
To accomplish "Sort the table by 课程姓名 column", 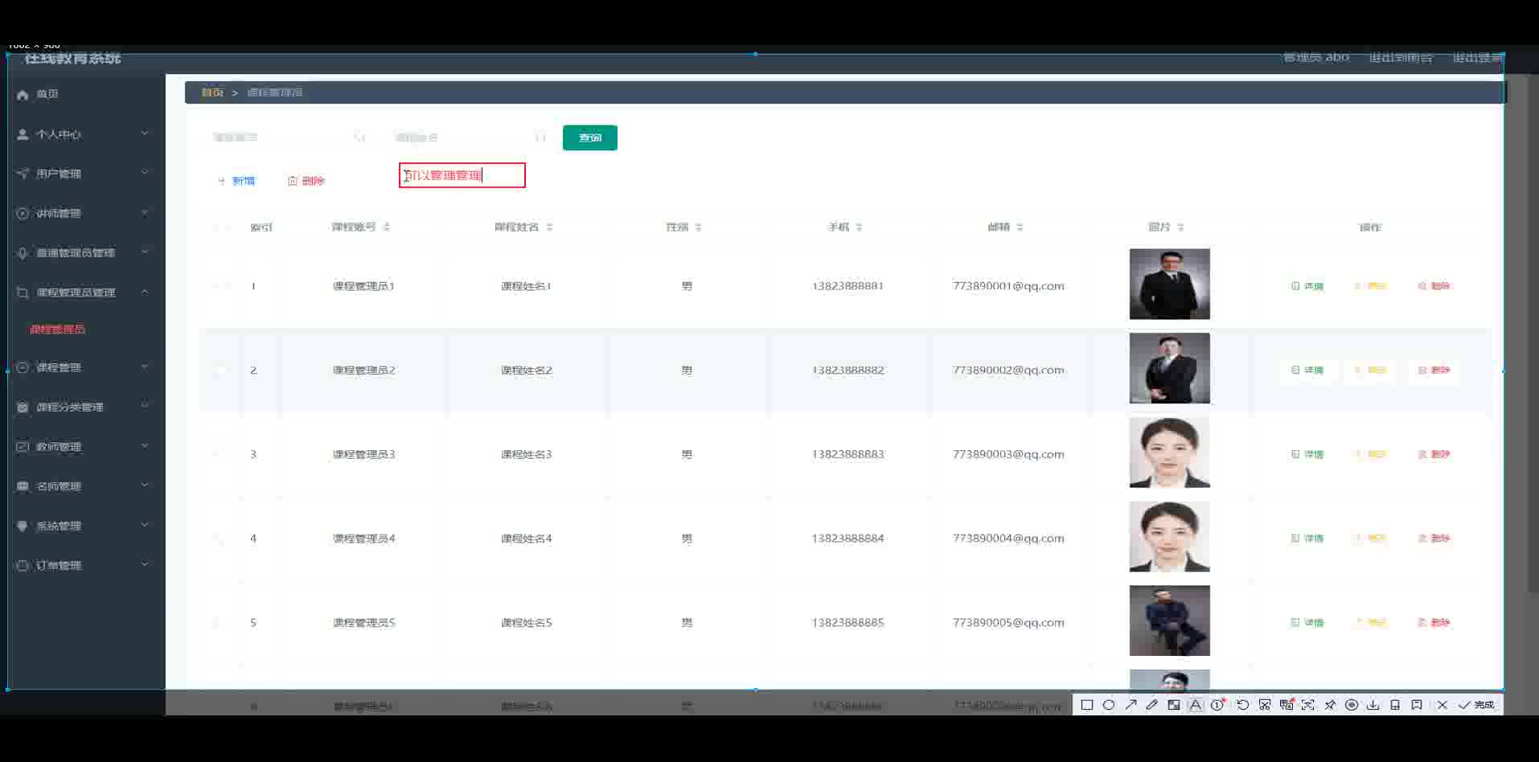I will [x=549, y=227].
